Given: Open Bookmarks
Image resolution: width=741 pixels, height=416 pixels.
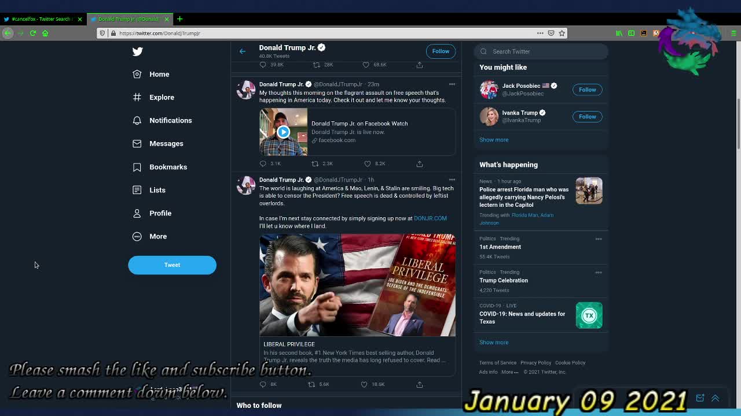Looking at the screenshot, I should (x=160, y=167).
